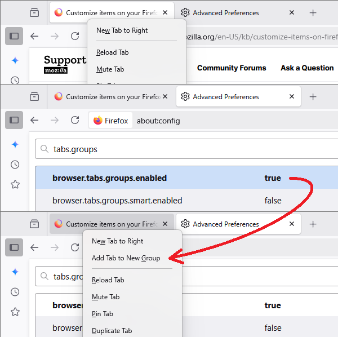Select Duplicate Tab menu entry
The width and height of the screenshot is (338, 337).
[x=112, y=331]
